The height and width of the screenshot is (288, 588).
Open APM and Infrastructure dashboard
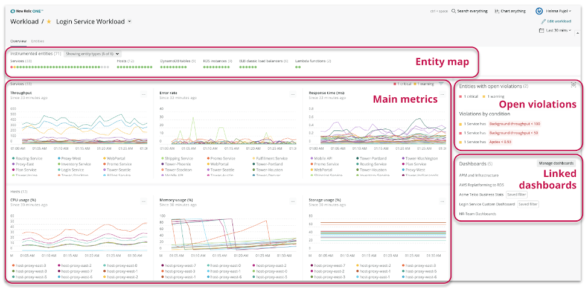pos(479,175)
